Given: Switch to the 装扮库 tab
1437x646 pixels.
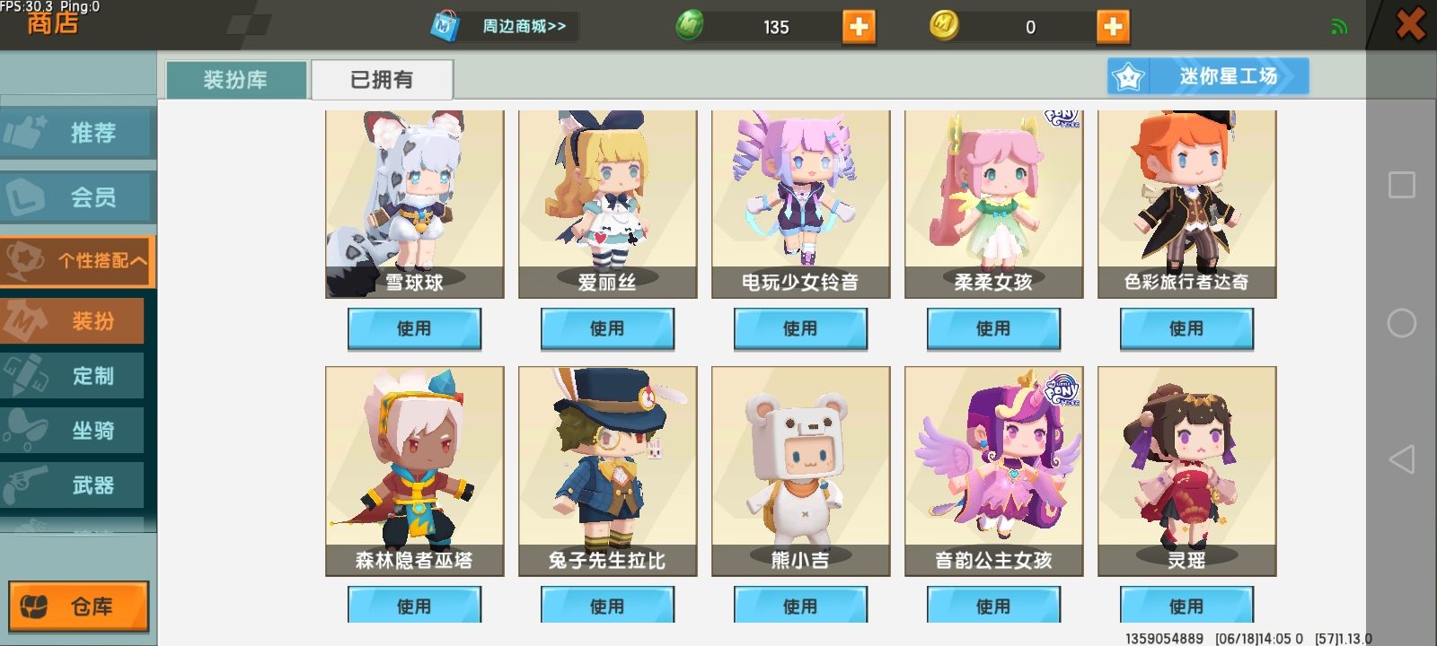Looking at the screenshot, I should point(236,80).
